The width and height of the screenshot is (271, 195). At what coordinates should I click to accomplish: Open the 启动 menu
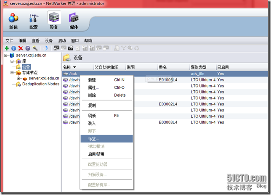[x=62, y=40]
